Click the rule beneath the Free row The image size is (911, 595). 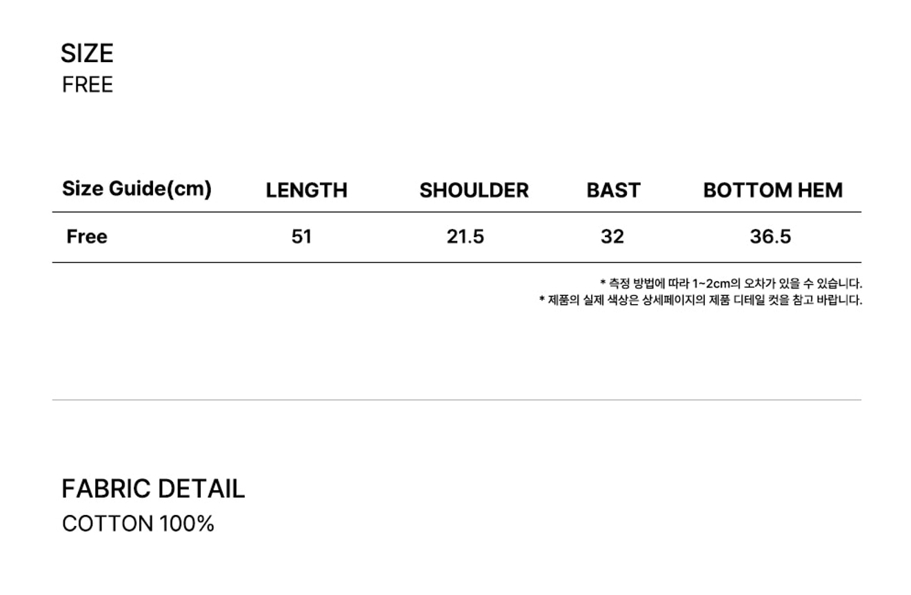457,263
